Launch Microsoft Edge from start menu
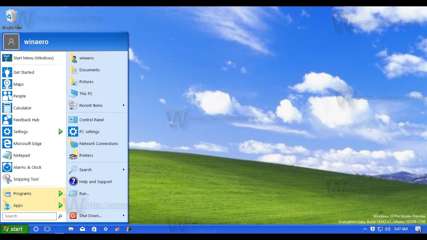427x240 pixels. [x=33, y=144]
